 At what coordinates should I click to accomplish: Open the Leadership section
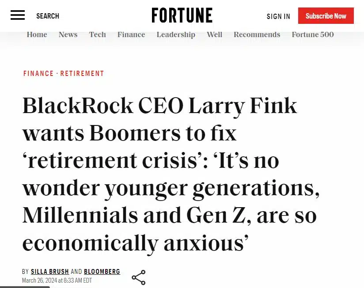(x=176, y=34)
